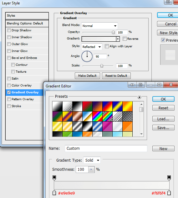Screen dimensions: 178x198
Task: Click Cancel in Layer Style dialog
Action: [x=168, y=24]
